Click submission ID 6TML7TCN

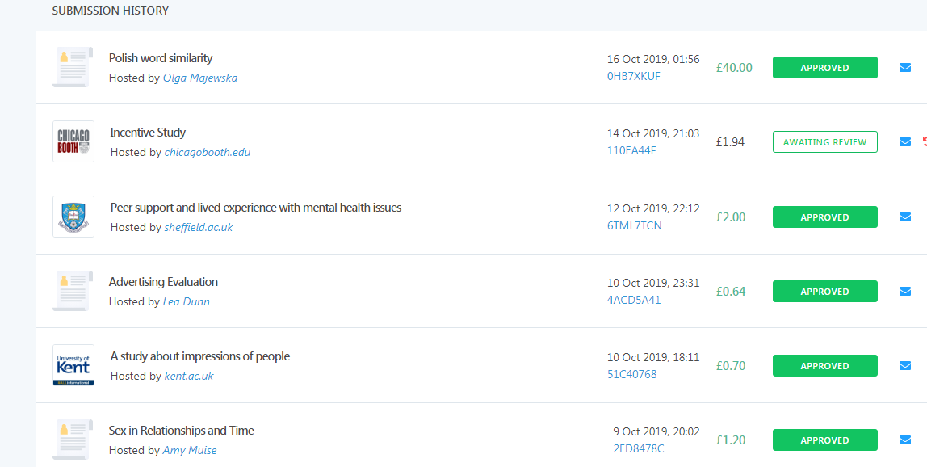click(x=635, y=225)
